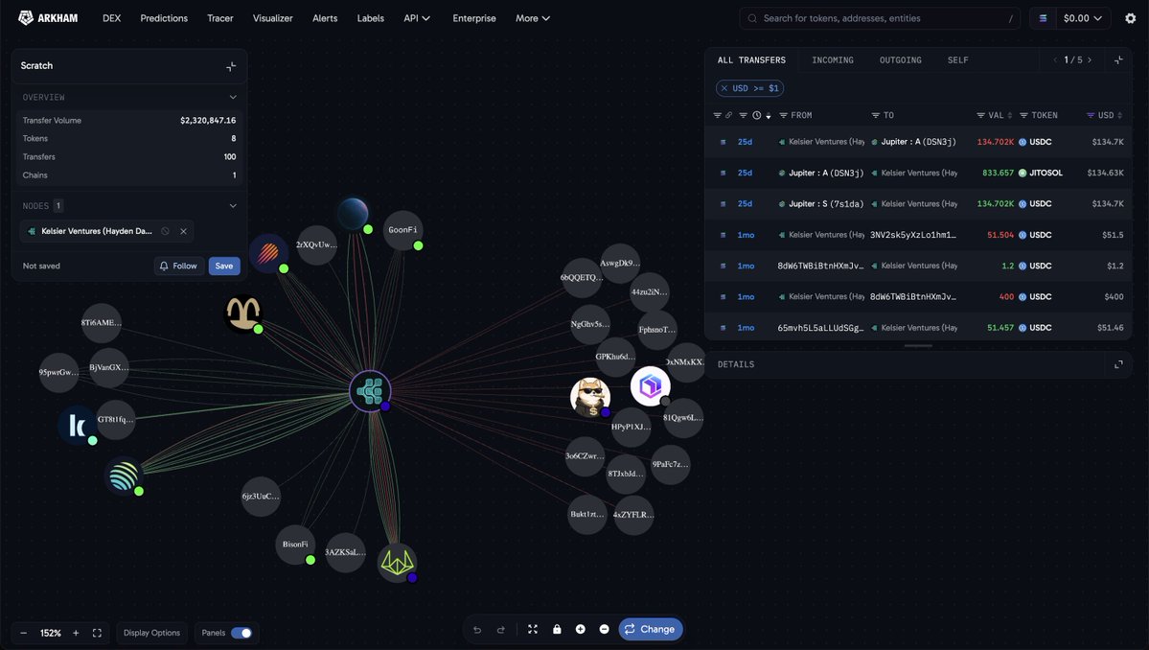Select the teal wave logo node
Screen dimensions: 1149x650
pyautogui.click(x=123, y=476)
